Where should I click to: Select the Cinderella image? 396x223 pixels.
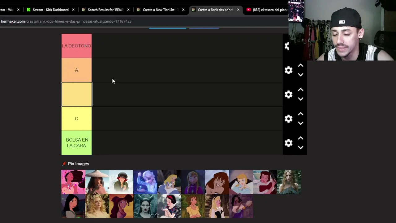[x=241, y=182]
